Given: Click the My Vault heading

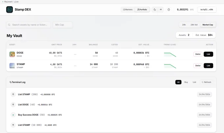Looking at the screenshot, I should point(14,36).
